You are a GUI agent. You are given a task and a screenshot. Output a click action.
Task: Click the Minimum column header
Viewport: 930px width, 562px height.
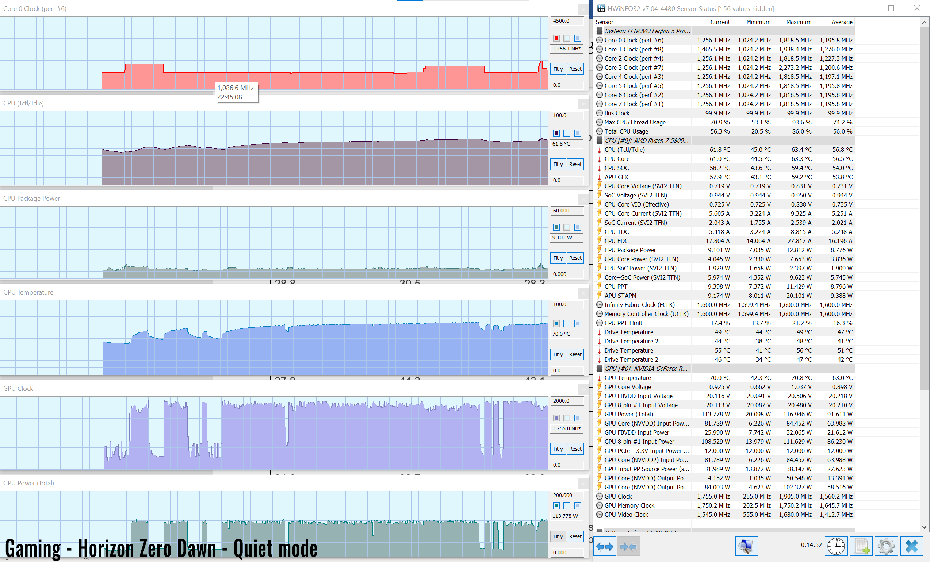752,22
